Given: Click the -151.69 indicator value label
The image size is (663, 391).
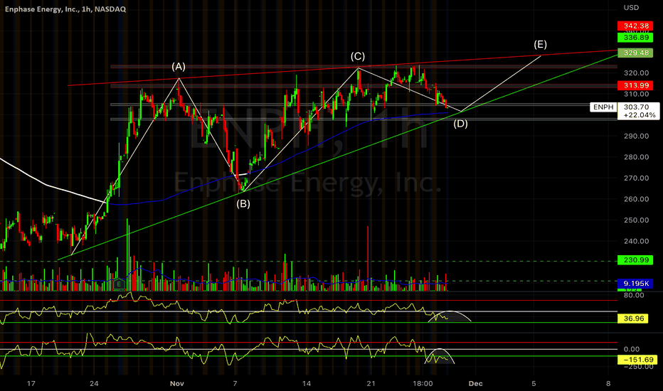Looking at the screenshot, I should pyautogui.click(x=637, y=360).
